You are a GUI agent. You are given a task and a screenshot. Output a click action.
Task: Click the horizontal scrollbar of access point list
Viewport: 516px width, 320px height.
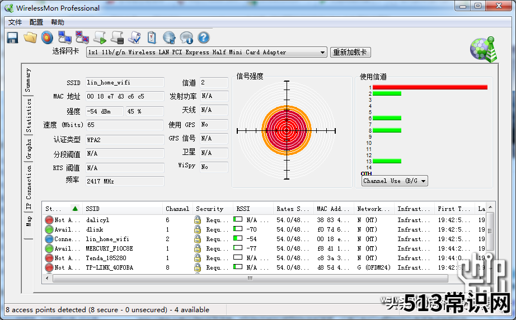(250, 278)
